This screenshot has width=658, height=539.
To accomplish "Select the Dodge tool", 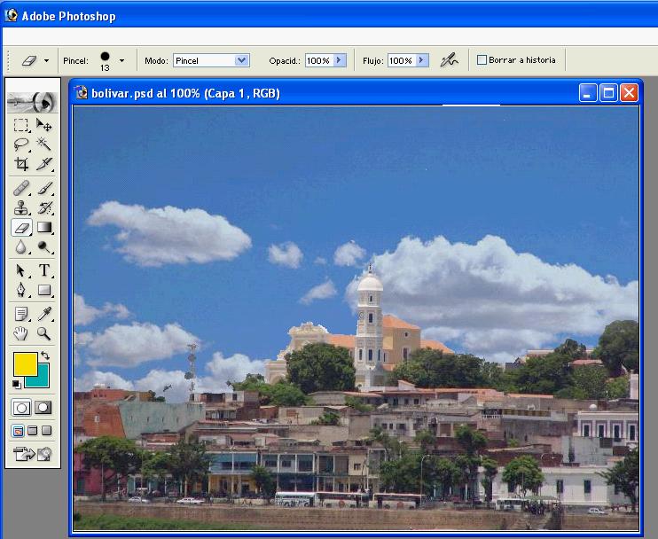I will point(44,247).
